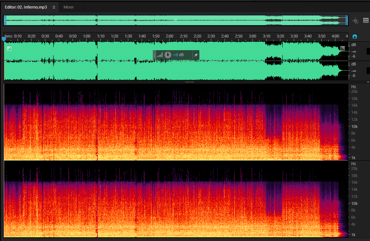Click the navigator left edge handle
Image resolution: width=370 pixels, height=241 pixels.
[5, 20]
